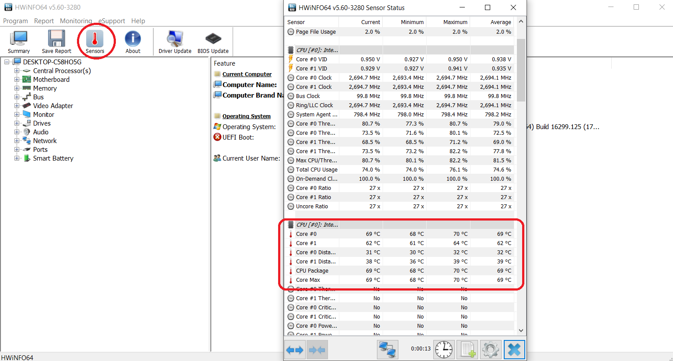This screenshot has height=361, width=673.
Task: Open the Report menu
Action: pyautogui.click(x=44, y=21)
